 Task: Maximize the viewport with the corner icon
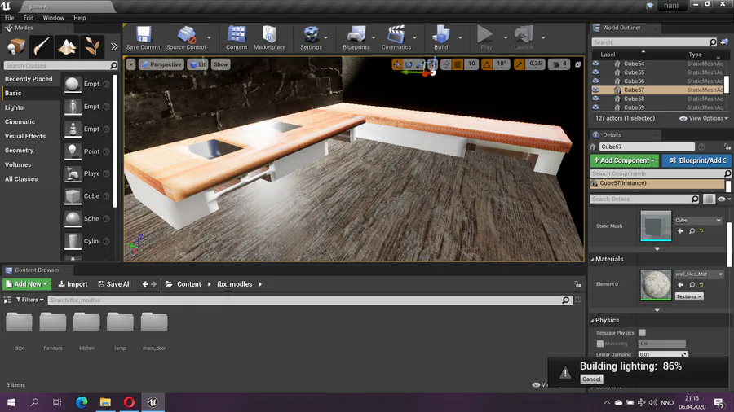point(577,64)
